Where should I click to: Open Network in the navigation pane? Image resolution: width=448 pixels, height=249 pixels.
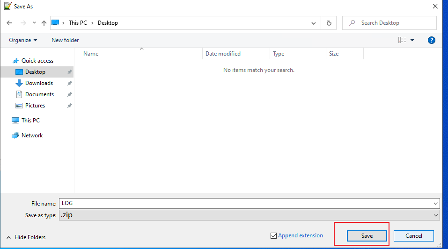click(x=32, y=135)
